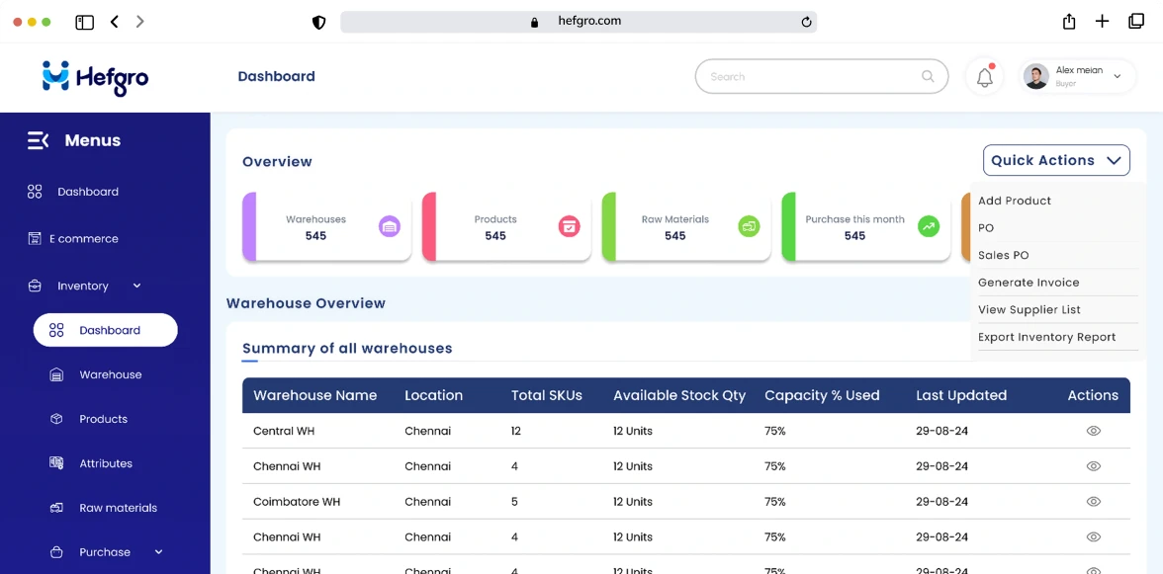Select Generate Invoice from Quick Actions

coord(1029,283)
